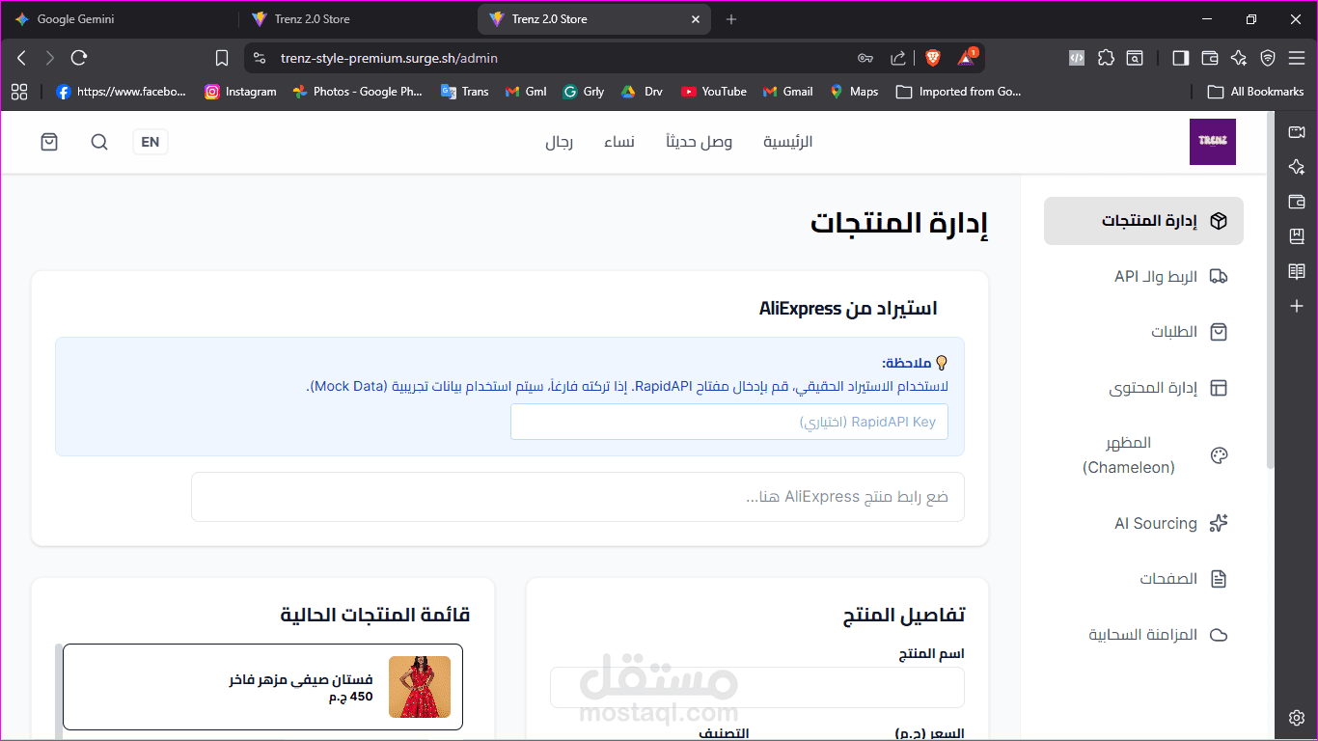Add a side panel item with plus icon
Image resolution: width=1318 pixels, height=741 pixels.
click(x=1297, y=306)
